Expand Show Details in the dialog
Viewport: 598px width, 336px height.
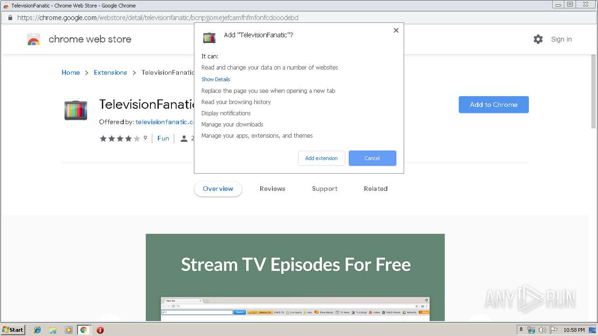point(216,79)
